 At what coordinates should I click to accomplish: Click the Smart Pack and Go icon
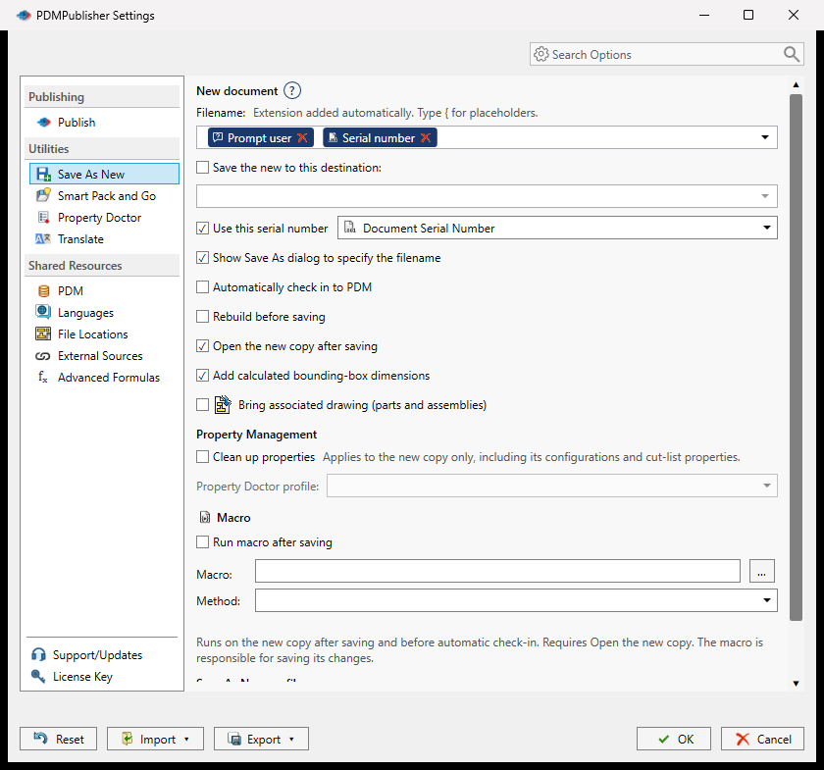[x=43, y=195]
